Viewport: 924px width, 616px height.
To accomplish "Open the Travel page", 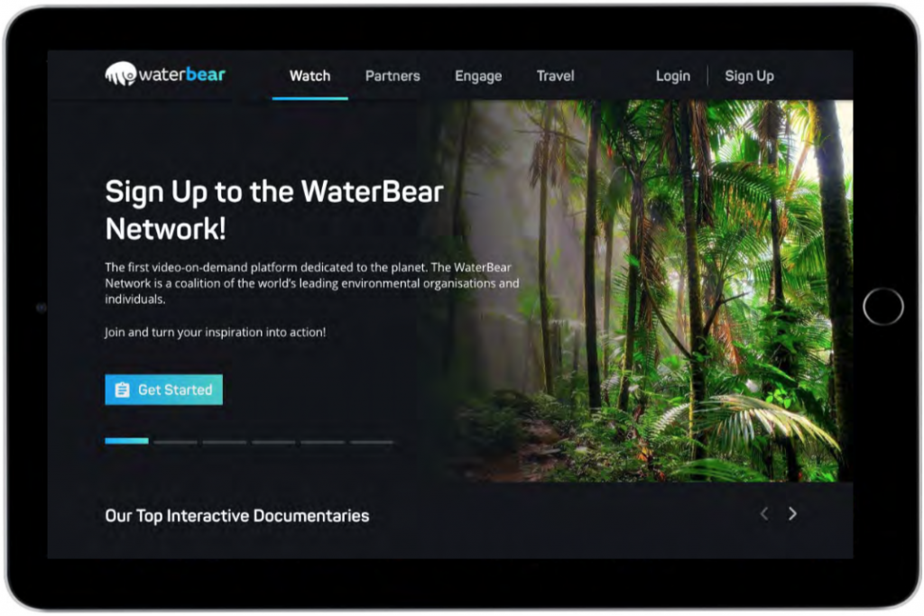I will click(x=555, y=76).
